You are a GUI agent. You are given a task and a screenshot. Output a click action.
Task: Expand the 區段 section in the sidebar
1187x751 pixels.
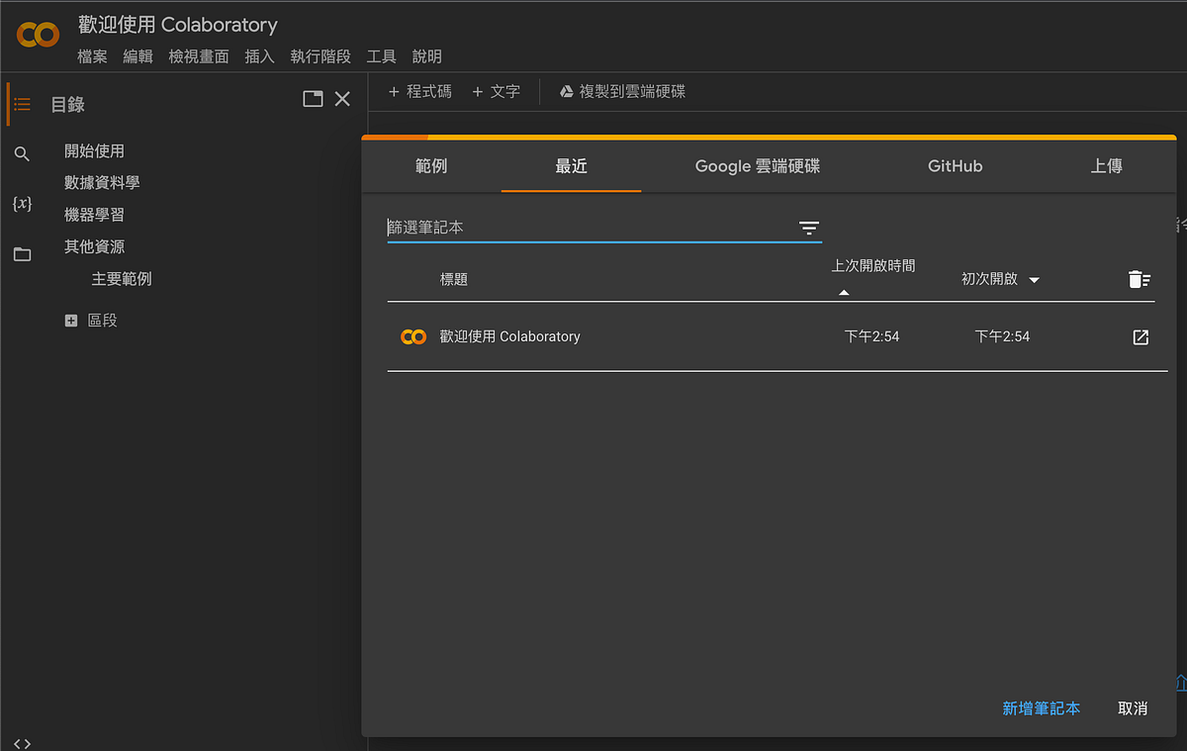tap(70, 320)
